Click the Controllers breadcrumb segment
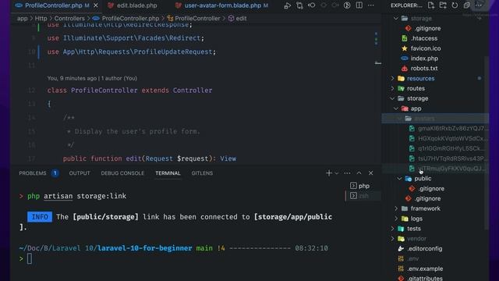Image resolution: width=499 pixels, height=281 pixels. (x=69, y=19)
